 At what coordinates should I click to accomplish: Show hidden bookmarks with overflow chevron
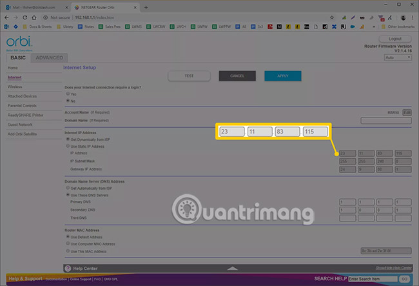click(x=374, y=26)
